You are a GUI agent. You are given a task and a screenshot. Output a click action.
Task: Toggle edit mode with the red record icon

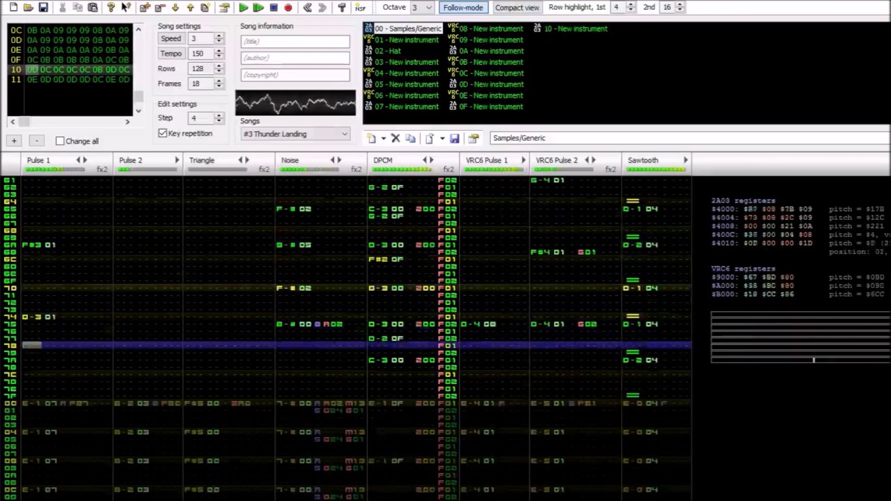[288, 8]
